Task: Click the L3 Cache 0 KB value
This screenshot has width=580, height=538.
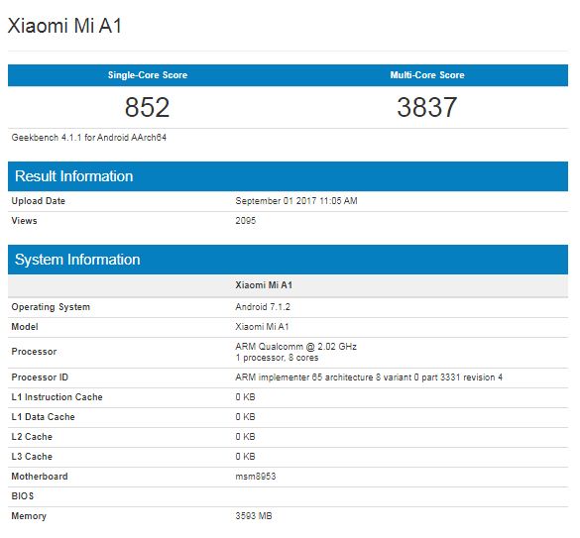Action: [245, 457]
